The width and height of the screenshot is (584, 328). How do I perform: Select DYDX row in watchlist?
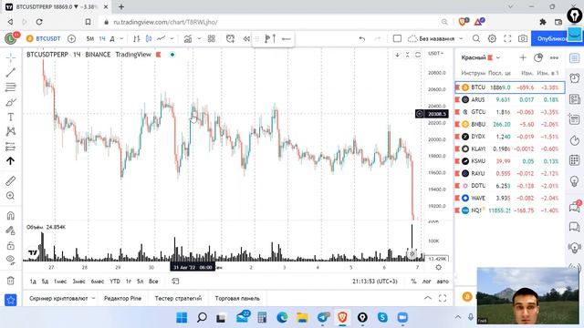click(x=510, y=137)
